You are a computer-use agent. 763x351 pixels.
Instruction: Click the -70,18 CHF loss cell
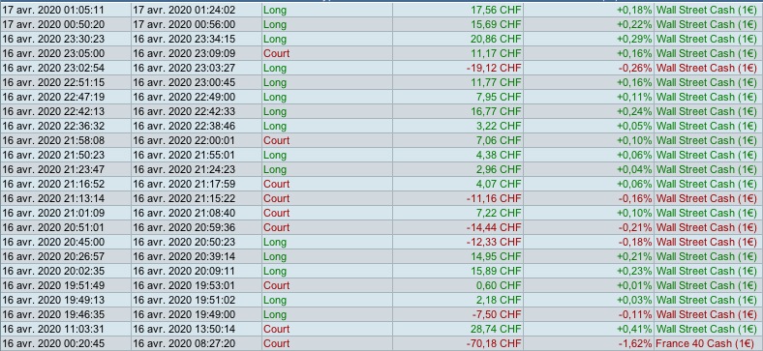(494, 343)
